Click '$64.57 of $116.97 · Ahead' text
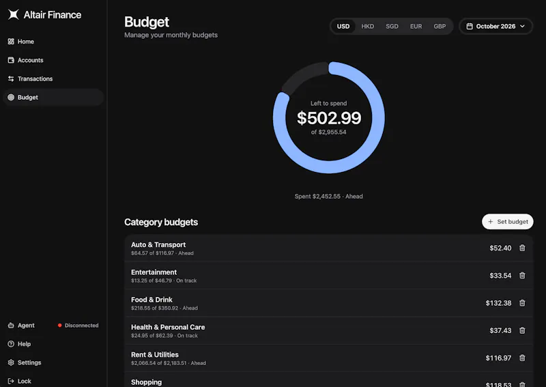Viewport: 546px width, 387px height. [162, 253]
